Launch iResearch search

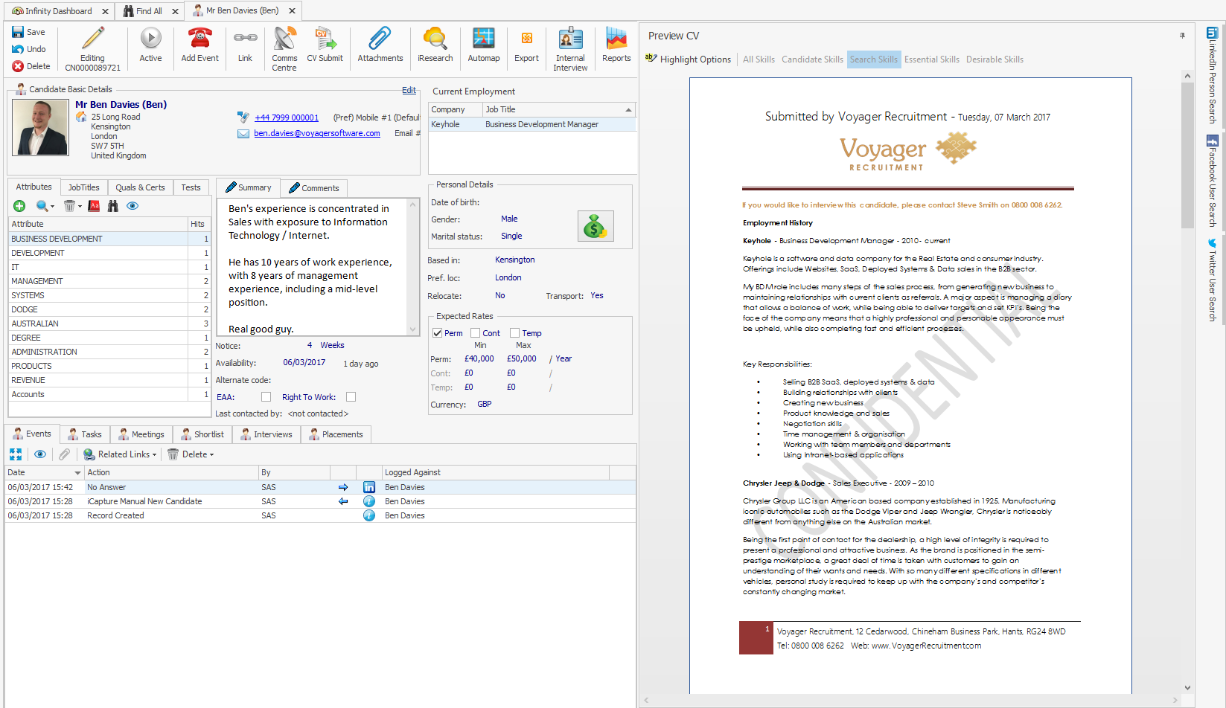tap(435, 46)
